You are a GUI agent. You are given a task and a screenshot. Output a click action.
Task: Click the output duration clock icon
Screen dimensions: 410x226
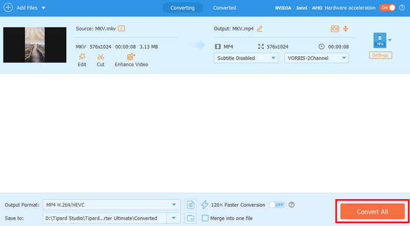[322, 47]
